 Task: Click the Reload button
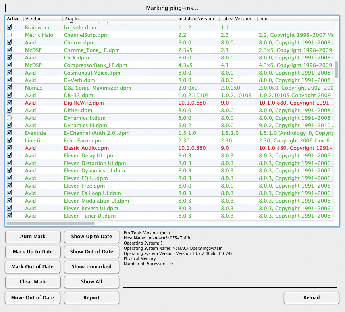tap(312, 298)
